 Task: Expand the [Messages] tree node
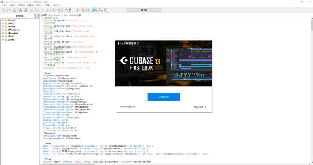tap(3, 30)
